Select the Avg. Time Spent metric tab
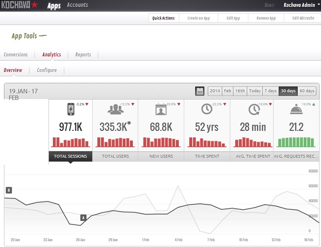Image resolution: width=321 pixels, height=247 pixels. tap(253, 156)
